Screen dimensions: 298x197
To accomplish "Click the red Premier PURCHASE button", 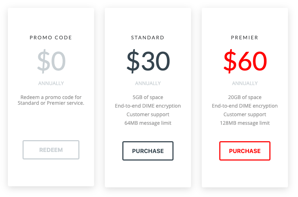I will 245,151.
